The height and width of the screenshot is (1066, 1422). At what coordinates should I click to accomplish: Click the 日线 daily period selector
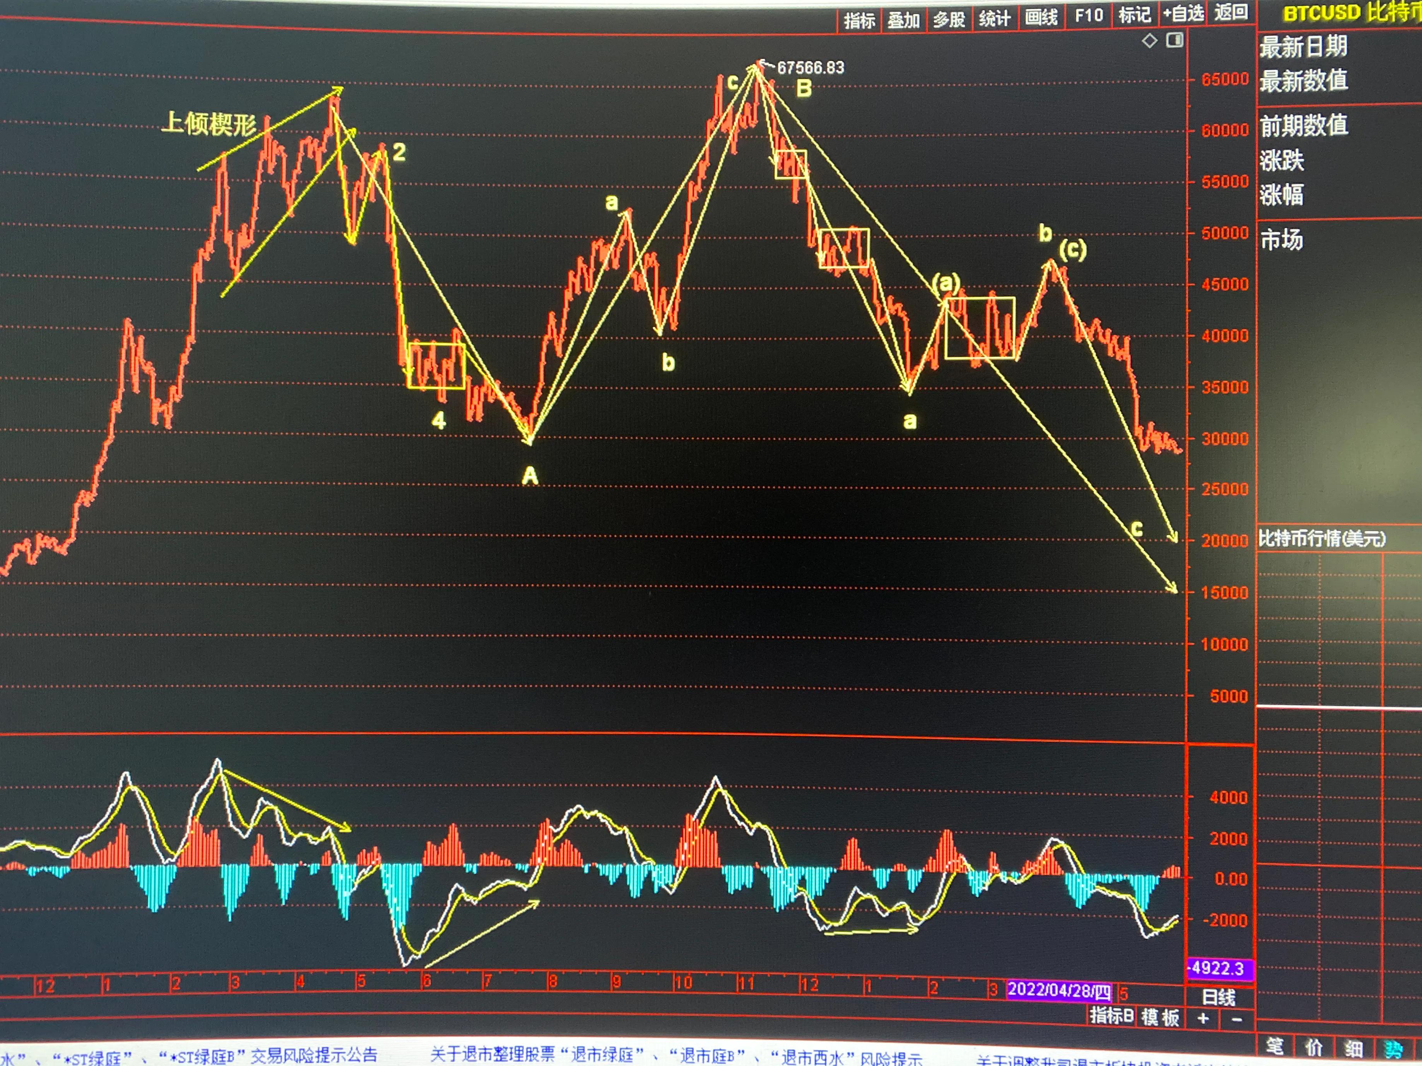click(x=1219, y=997)
